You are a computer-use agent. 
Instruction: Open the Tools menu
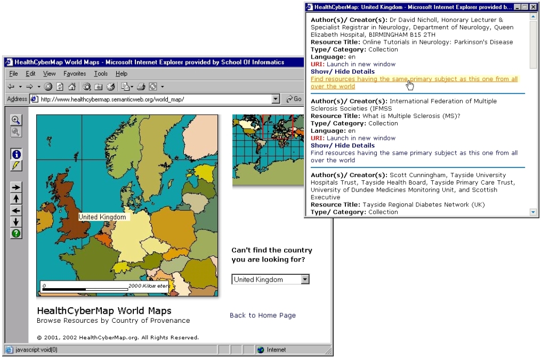click(101, 74)
